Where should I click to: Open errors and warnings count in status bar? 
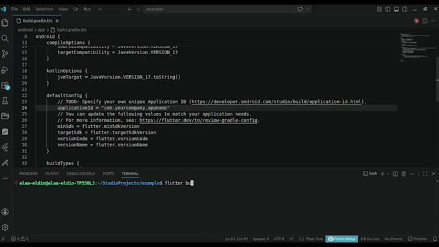pyautogui.click(x=19, y=239)
